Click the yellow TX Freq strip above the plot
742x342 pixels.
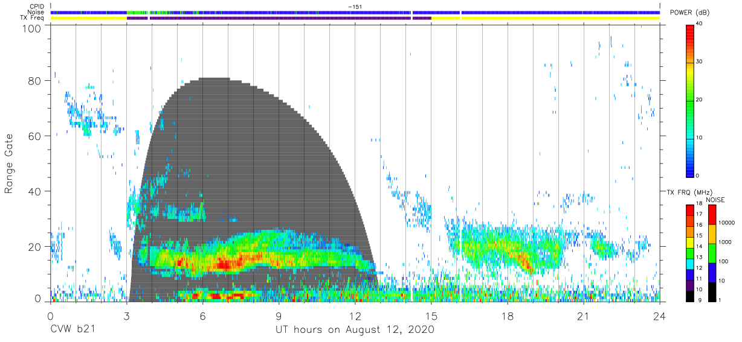(355, 18)
